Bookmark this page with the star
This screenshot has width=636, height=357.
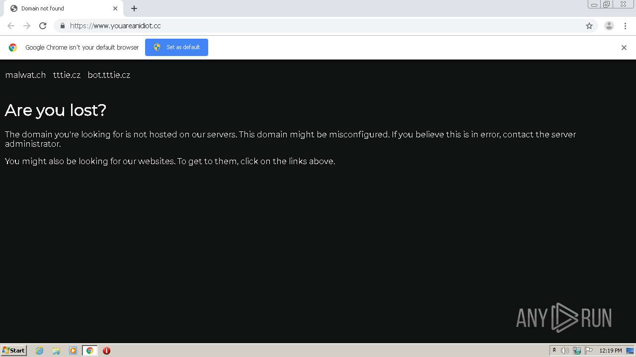tap(589, 26)
